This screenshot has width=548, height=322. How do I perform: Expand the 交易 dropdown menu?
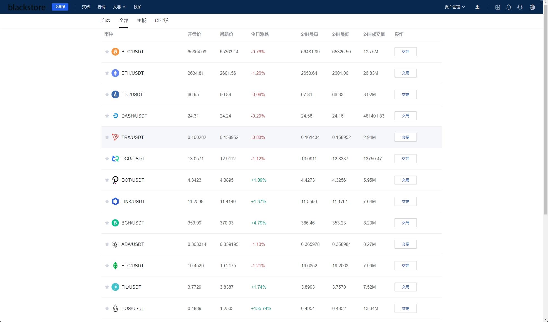tap(119, 7)
